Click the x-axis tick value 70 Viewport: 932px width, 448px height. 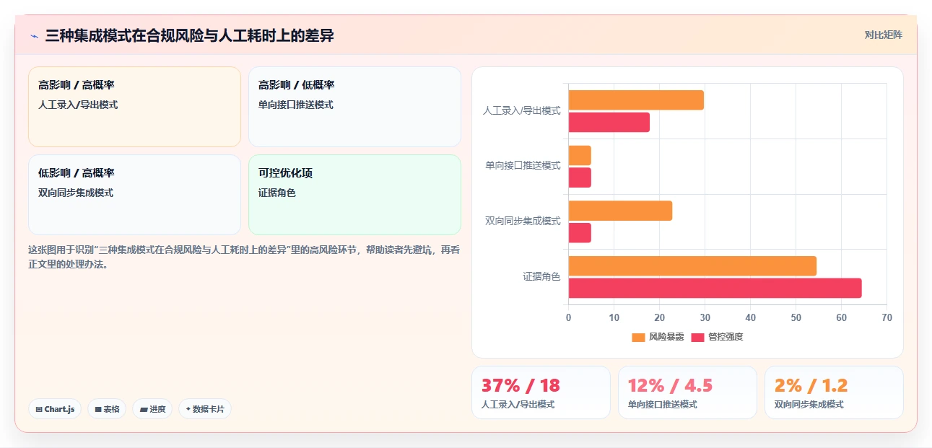tap(887, 318)
